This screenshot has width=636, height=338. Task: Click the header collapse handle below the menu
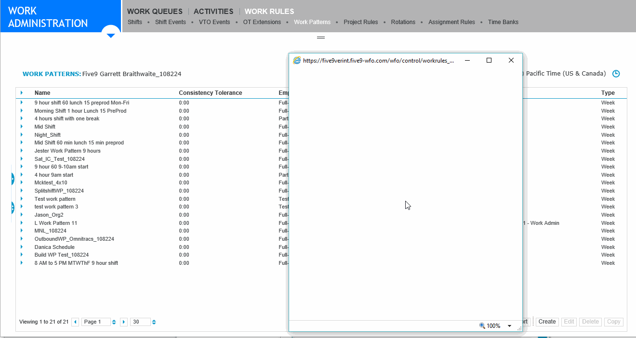320,37
